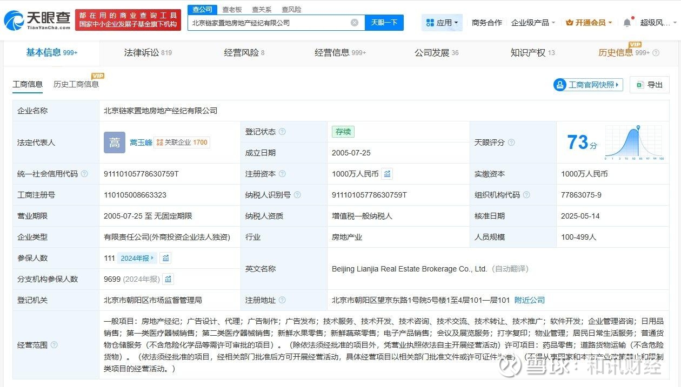Click the 核准日期 value 2025-05-14
Viewport: 681px width, 387px height.
[x=582, y=216]
